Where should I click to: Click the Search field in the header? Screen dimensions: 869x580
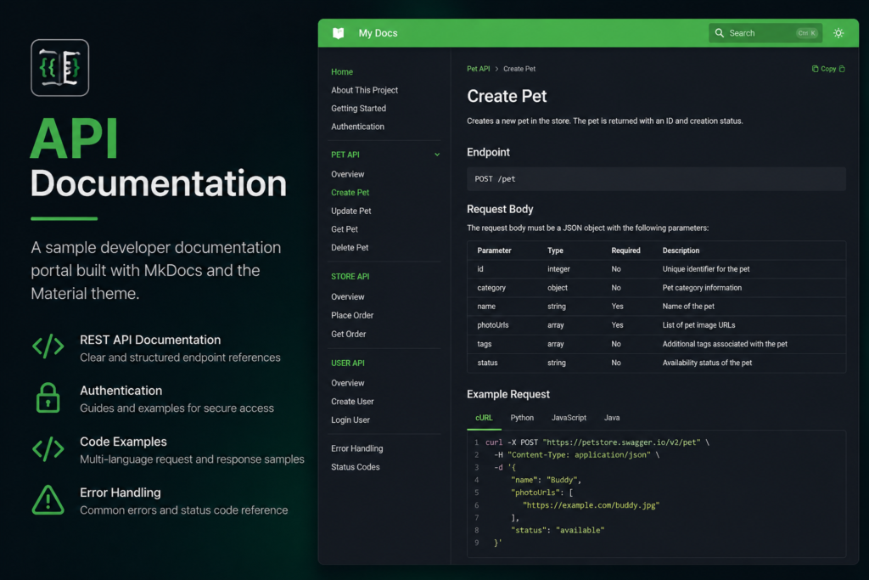coord(765,33)
